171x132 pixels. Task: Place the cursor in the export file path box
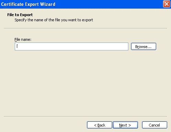point(72,46)
